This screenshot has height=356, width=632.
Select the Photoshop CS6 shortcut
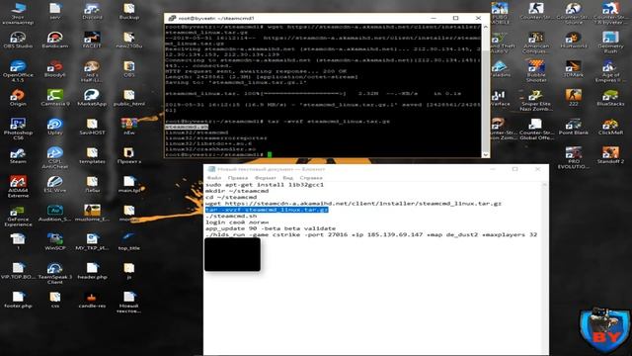pyautogui.click(x=18, y=130)
